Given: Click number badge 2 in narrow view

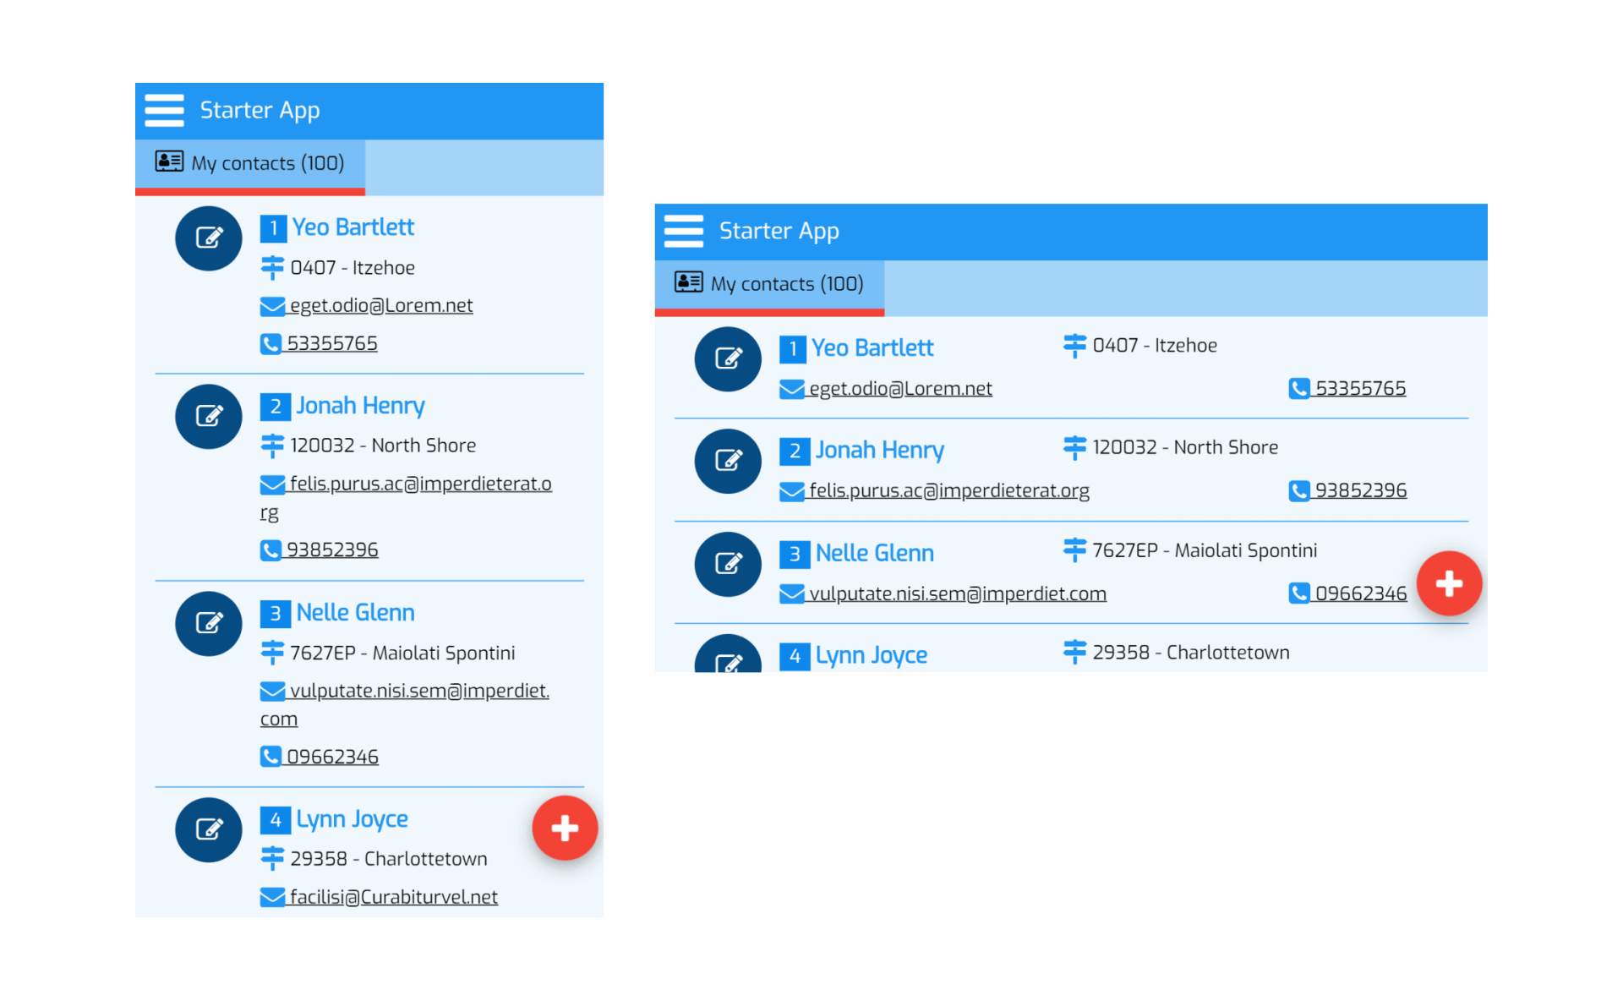Looking at the screenshot, I should pyautogui.click(x=275, y=407).
